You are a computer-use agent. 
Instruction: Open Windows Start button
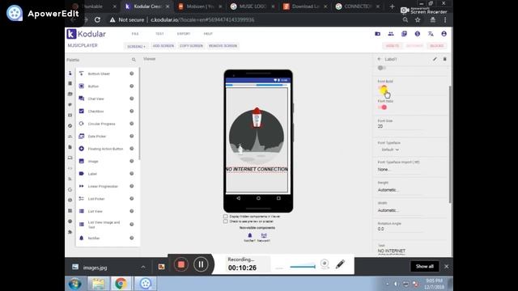75,284
